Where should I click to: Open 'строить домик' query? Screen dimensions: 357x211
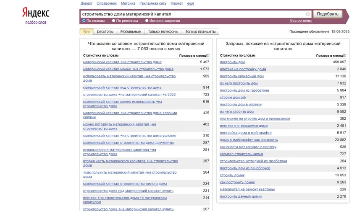point(232,175)
